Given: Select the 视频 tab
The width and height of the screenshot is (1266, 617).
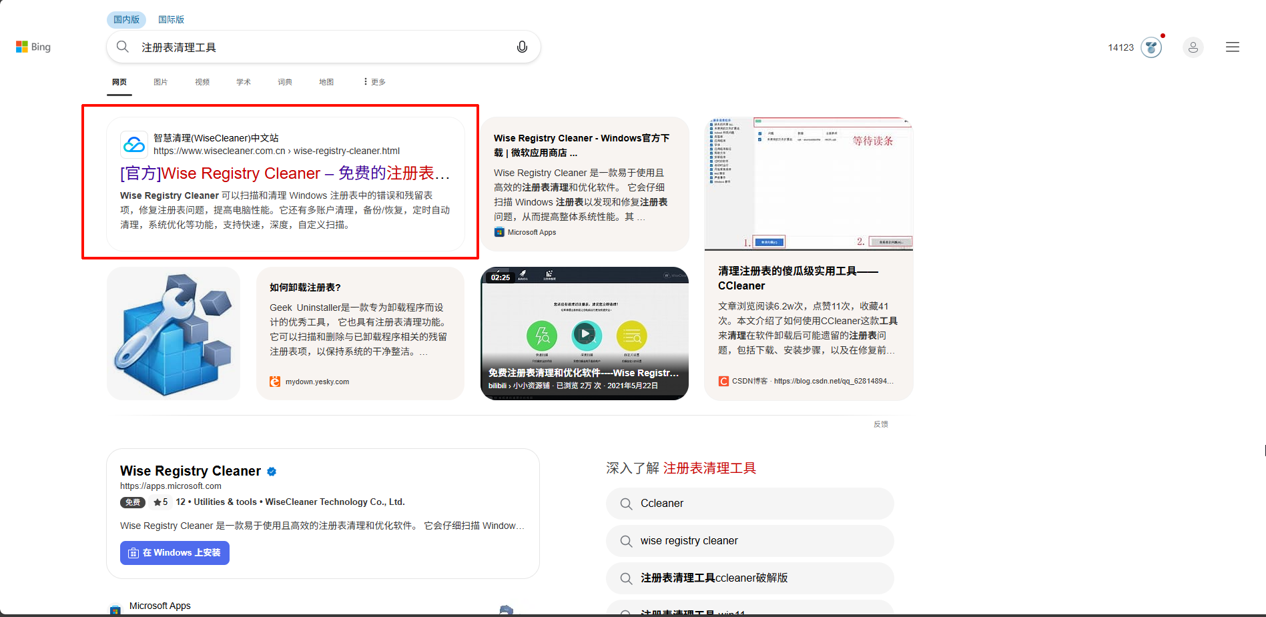Looking at the screenshot, I should coord(202,82).
